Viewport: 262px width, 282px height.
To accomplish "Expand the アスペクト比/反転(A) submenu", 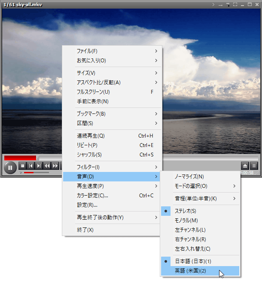I will 112,83.
